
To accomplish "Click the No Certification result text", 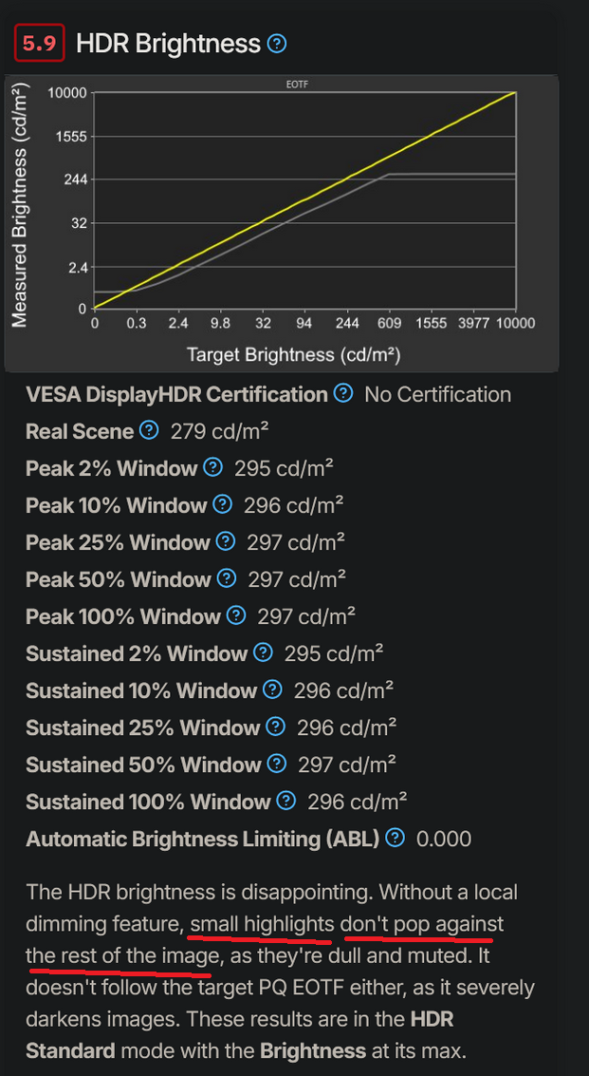I will (x=437, y=394).
